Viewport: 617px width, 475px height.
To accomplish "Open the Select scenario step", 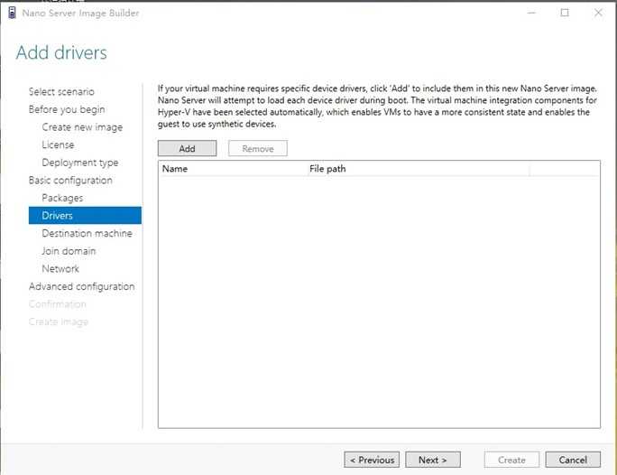I will click(61, 92).
